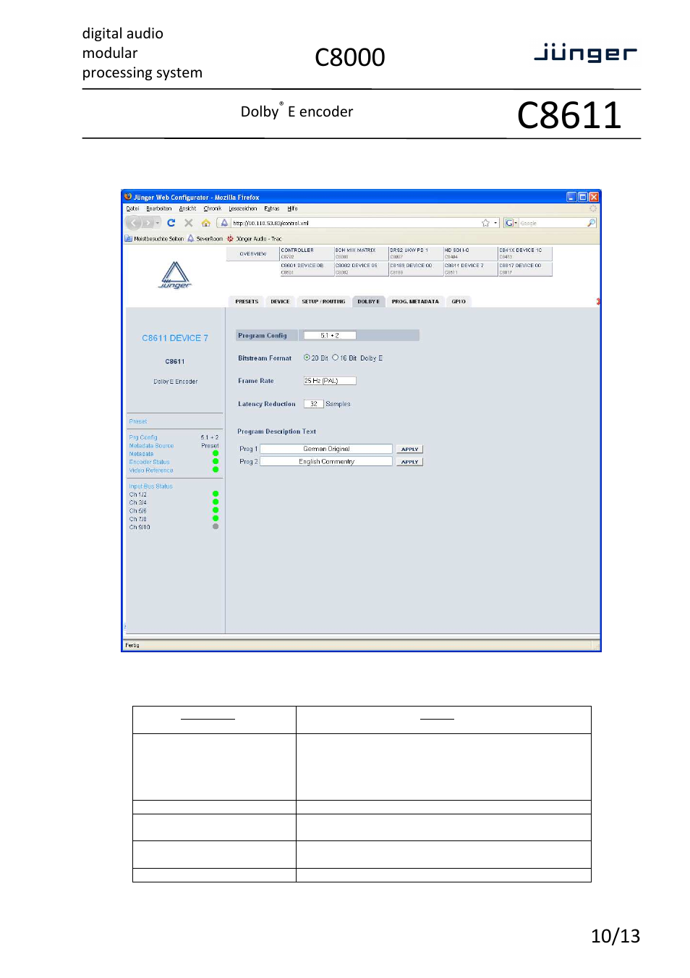690x978 pixels.
Task: Open the Datei menu
Action: click(132, 208)
